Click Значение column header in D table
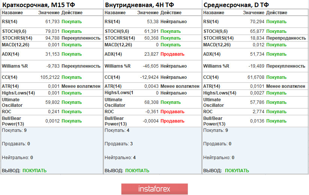 click(x=253, y=13)
